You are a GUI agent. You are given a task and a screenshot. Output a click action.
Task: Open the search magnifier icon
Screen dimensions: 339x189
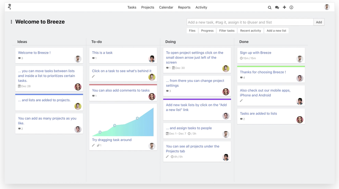tap(270, 7)
